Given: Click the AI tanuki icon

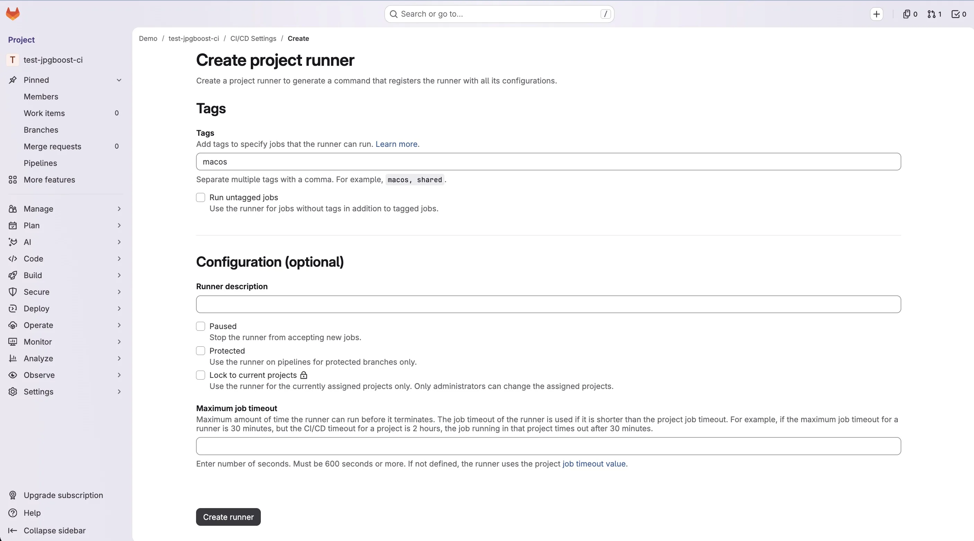Looking at the screenshot, I should (x=13, y=242).
